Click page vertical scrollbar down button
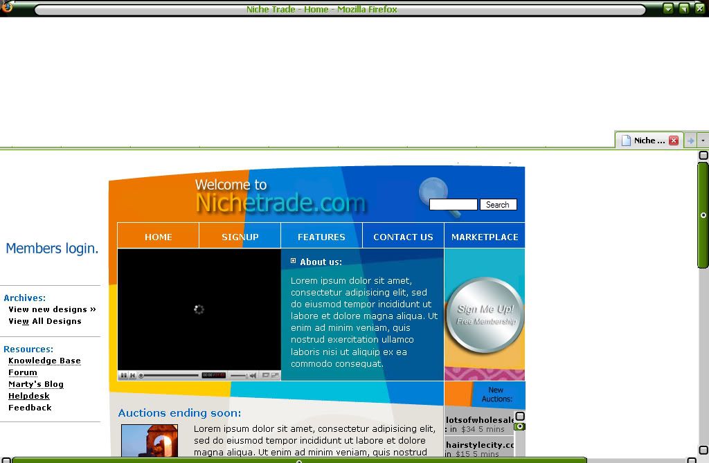The image size is (709, 463). 703,450
